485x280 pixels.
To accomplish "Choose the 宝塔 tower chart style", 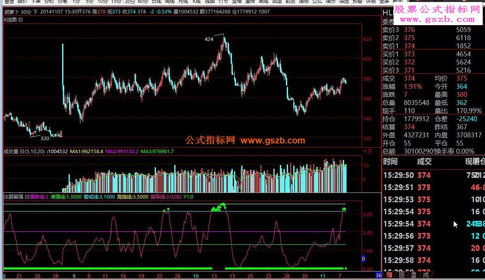I will pos(237,2).
